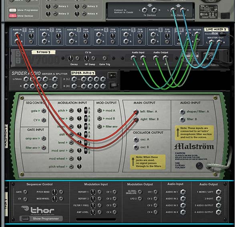Image resolution: width=235 pixels, height=227 pixels.
Task: Flip the Malström shift A/B switch
Action: point(86,134)
